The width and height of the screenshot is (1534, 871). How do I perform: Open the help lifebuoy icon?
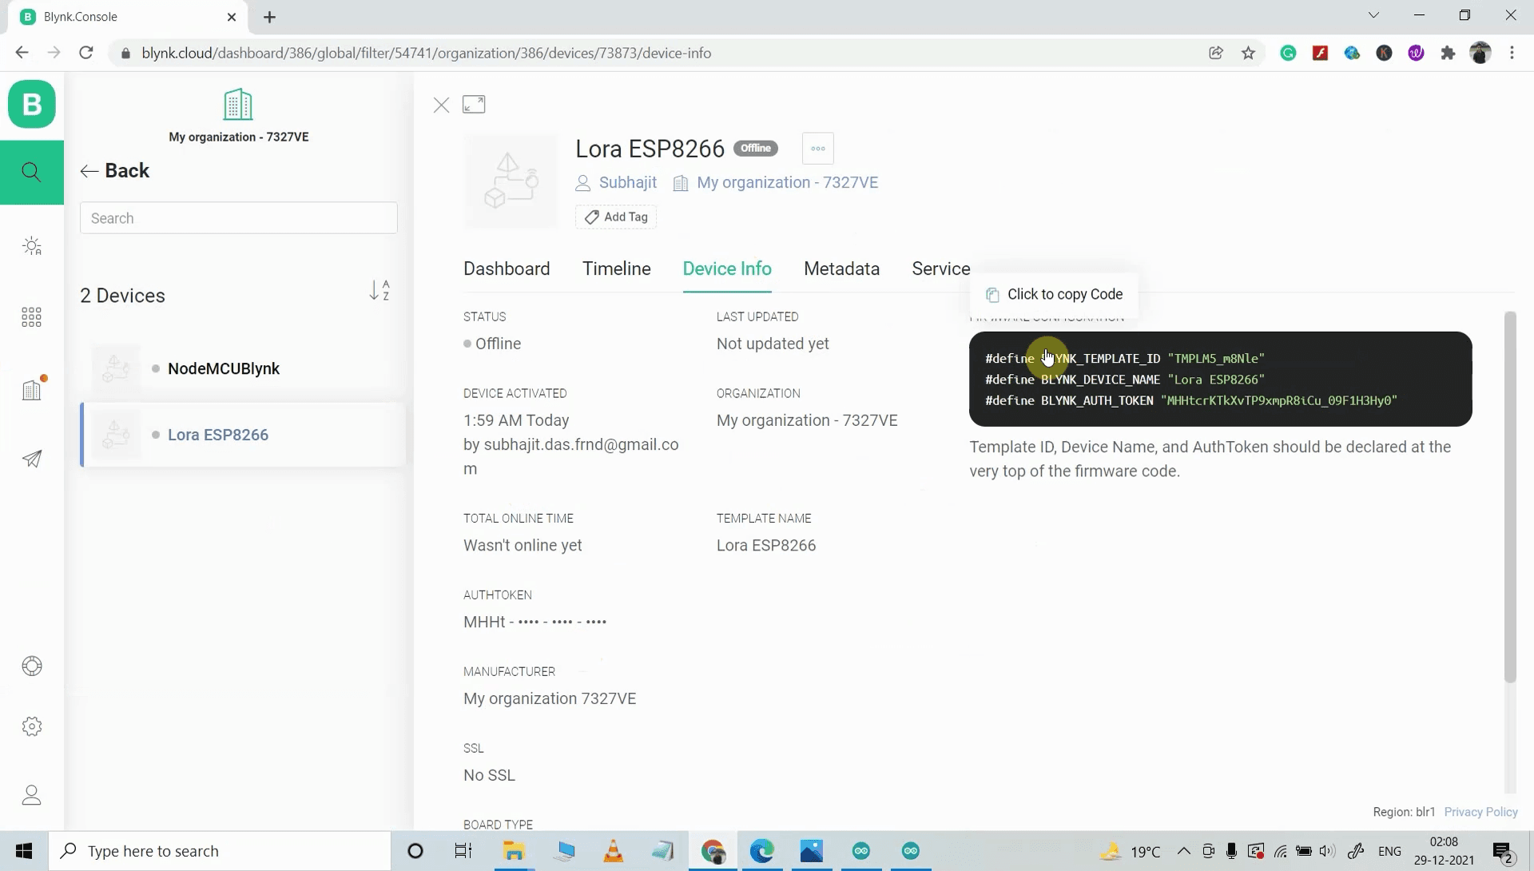pos(32,666)
